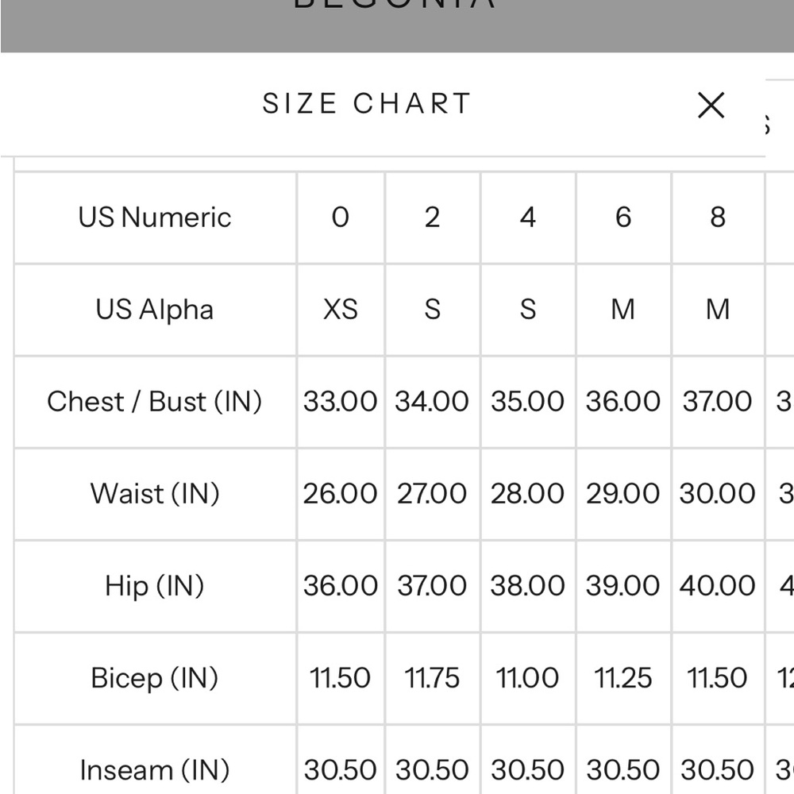Image resolution: width=794 pixels, height=794 pixels.
Task: Select US numeric size 2 cell
Action: 433,218
